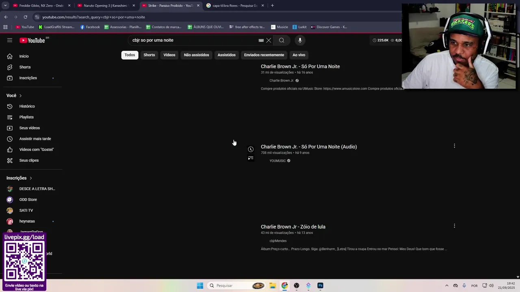Open the Lurkit bookmark
Image resolution: width=520 pixels, height=292 pixels.
click(x=299, y=27)
